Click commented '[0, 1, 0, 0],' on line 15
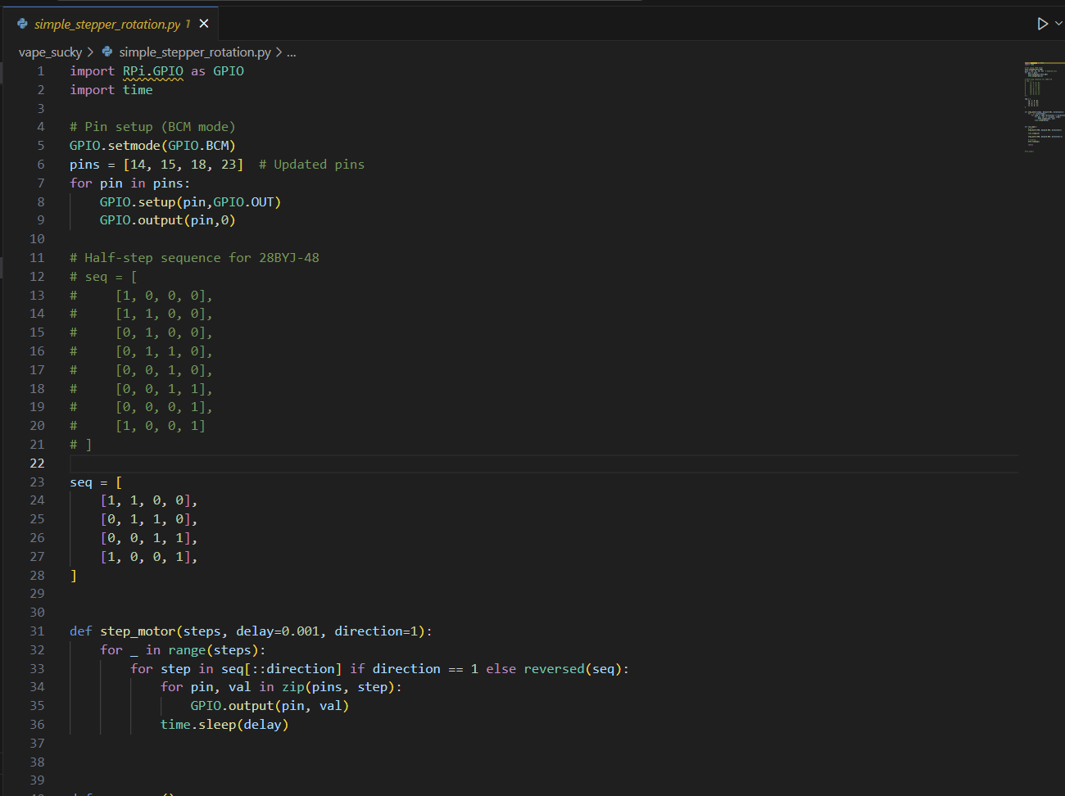The width and height of the screenshot is (1065, 796). tap(164, 332)
